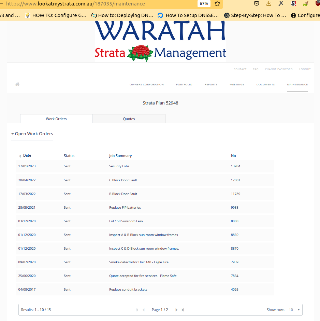Open the 'HOW TO: Configure G...' bookmark

click(56, 15)
